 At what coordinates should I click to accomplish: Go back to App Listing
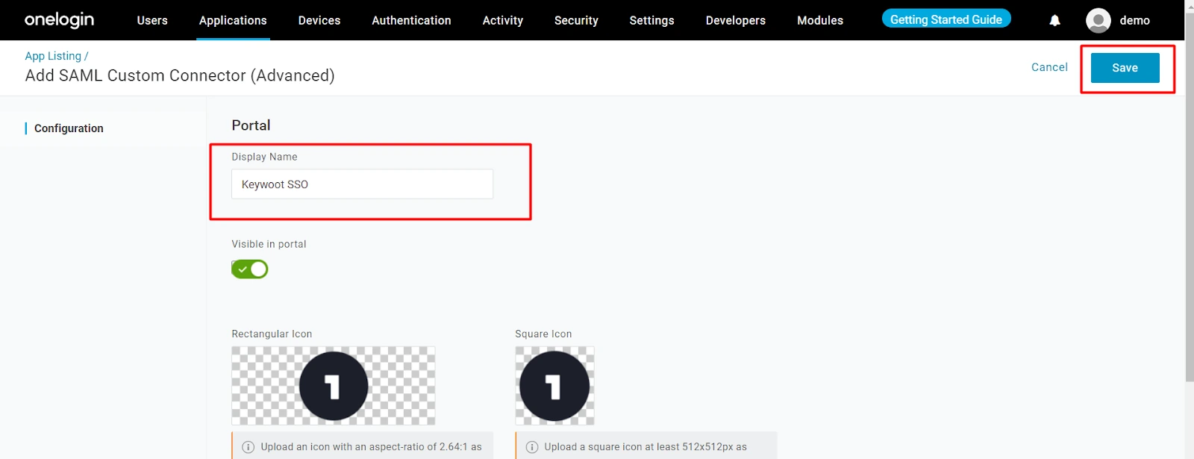[53, 56]
